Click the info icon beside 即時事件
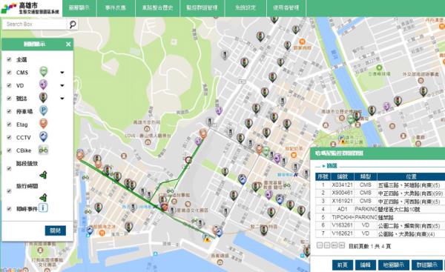The width and height of the screenshot is (445, 272). click(43, 208)
